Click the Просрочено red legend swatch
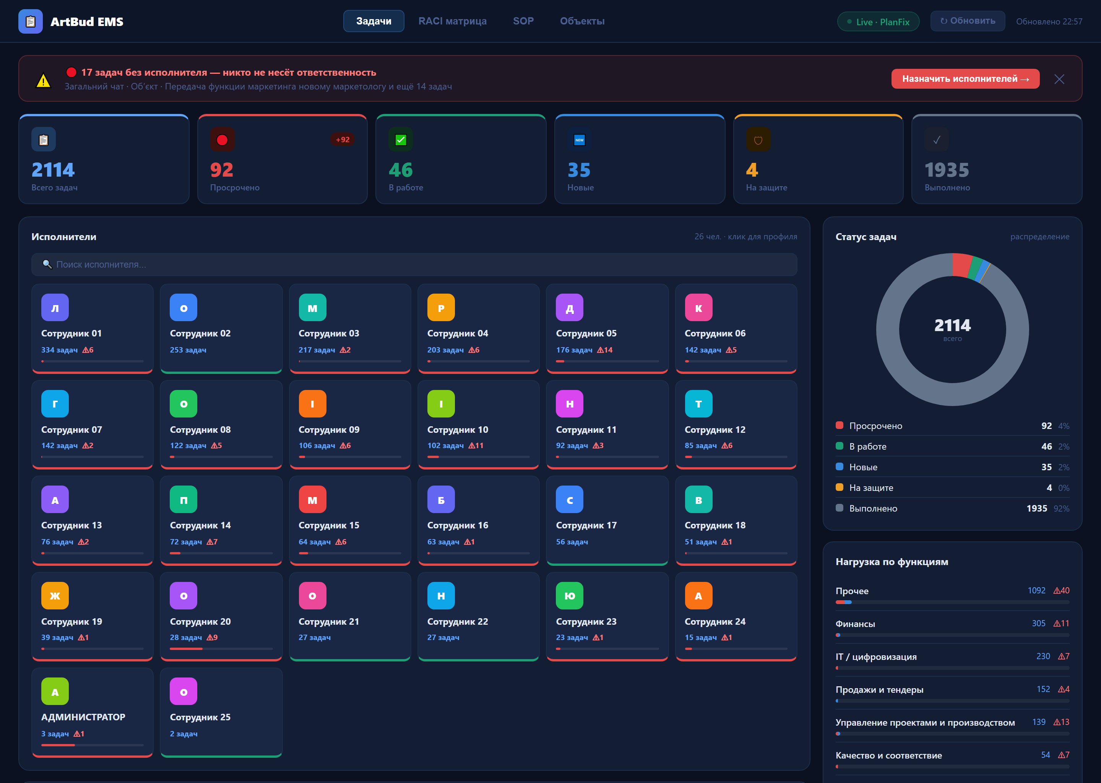This screenshot has height=783, width=1101. (839, 425)
